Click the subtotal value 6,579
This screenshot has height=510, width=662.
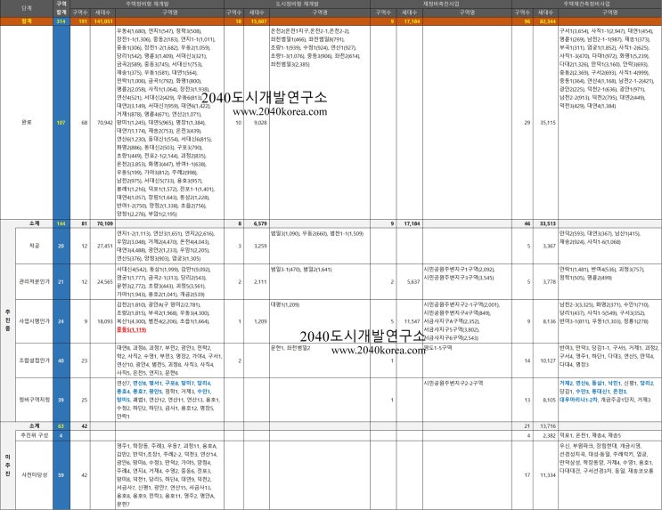[x=260, y=223]
